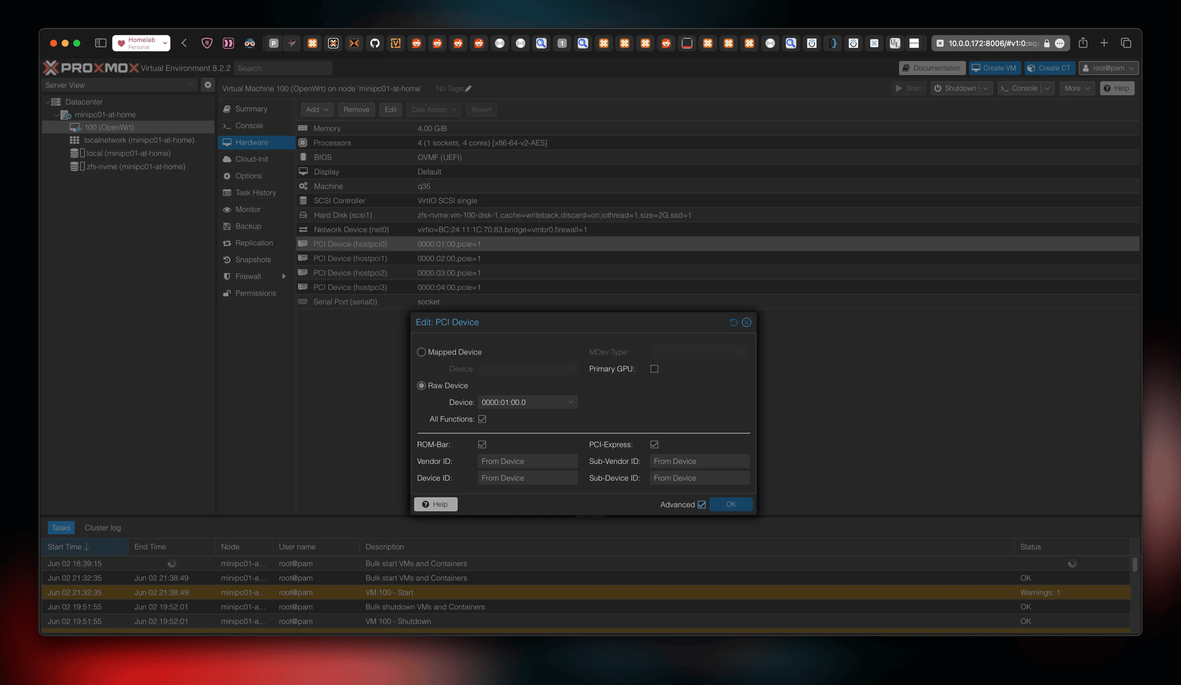Open the root@pam user menu
This screenshot has width=1181, height=685.
(x=1108, y=68)
